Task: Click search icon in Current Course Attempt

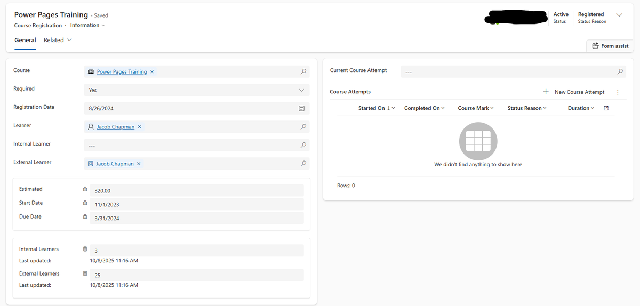Action: [x=620, y=71]
